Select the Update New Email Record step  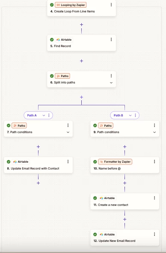pyautogui.click(x=124, y=238)
